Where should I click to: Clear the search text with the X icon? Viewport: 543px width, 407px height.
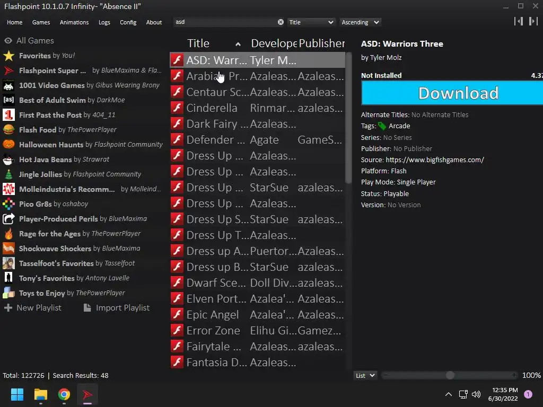pyautogui.click(x=281, y=22)
